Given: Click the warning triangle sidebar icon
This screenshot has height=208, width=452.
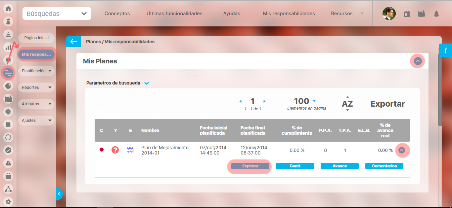Looking at the screenshot, I should point(8,163).
